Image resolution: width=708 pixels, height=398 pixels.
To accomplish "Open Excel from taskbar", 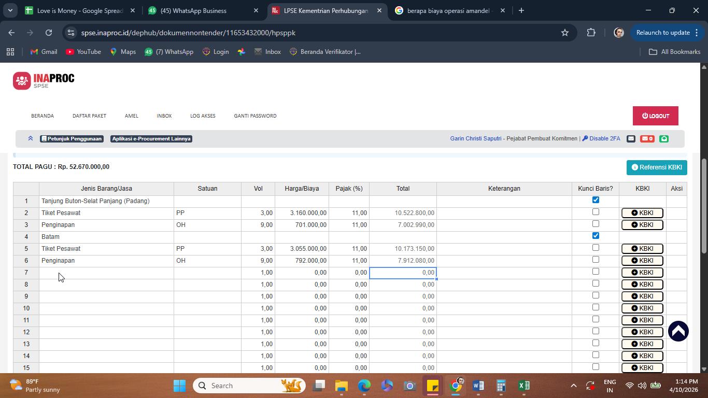I will click(x=524, y=386).
